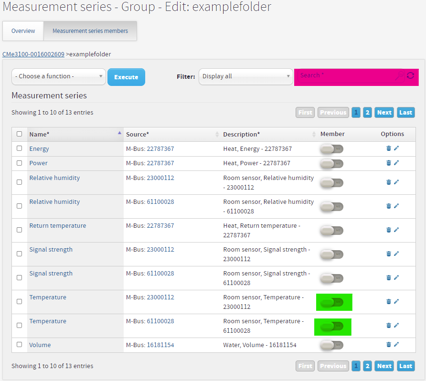
Task: Check the Energy row checkbox
Action: (19, 148)
